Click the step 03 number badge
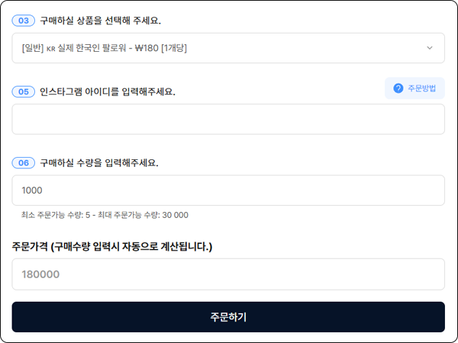458x343 pixels. pos(23,21)
